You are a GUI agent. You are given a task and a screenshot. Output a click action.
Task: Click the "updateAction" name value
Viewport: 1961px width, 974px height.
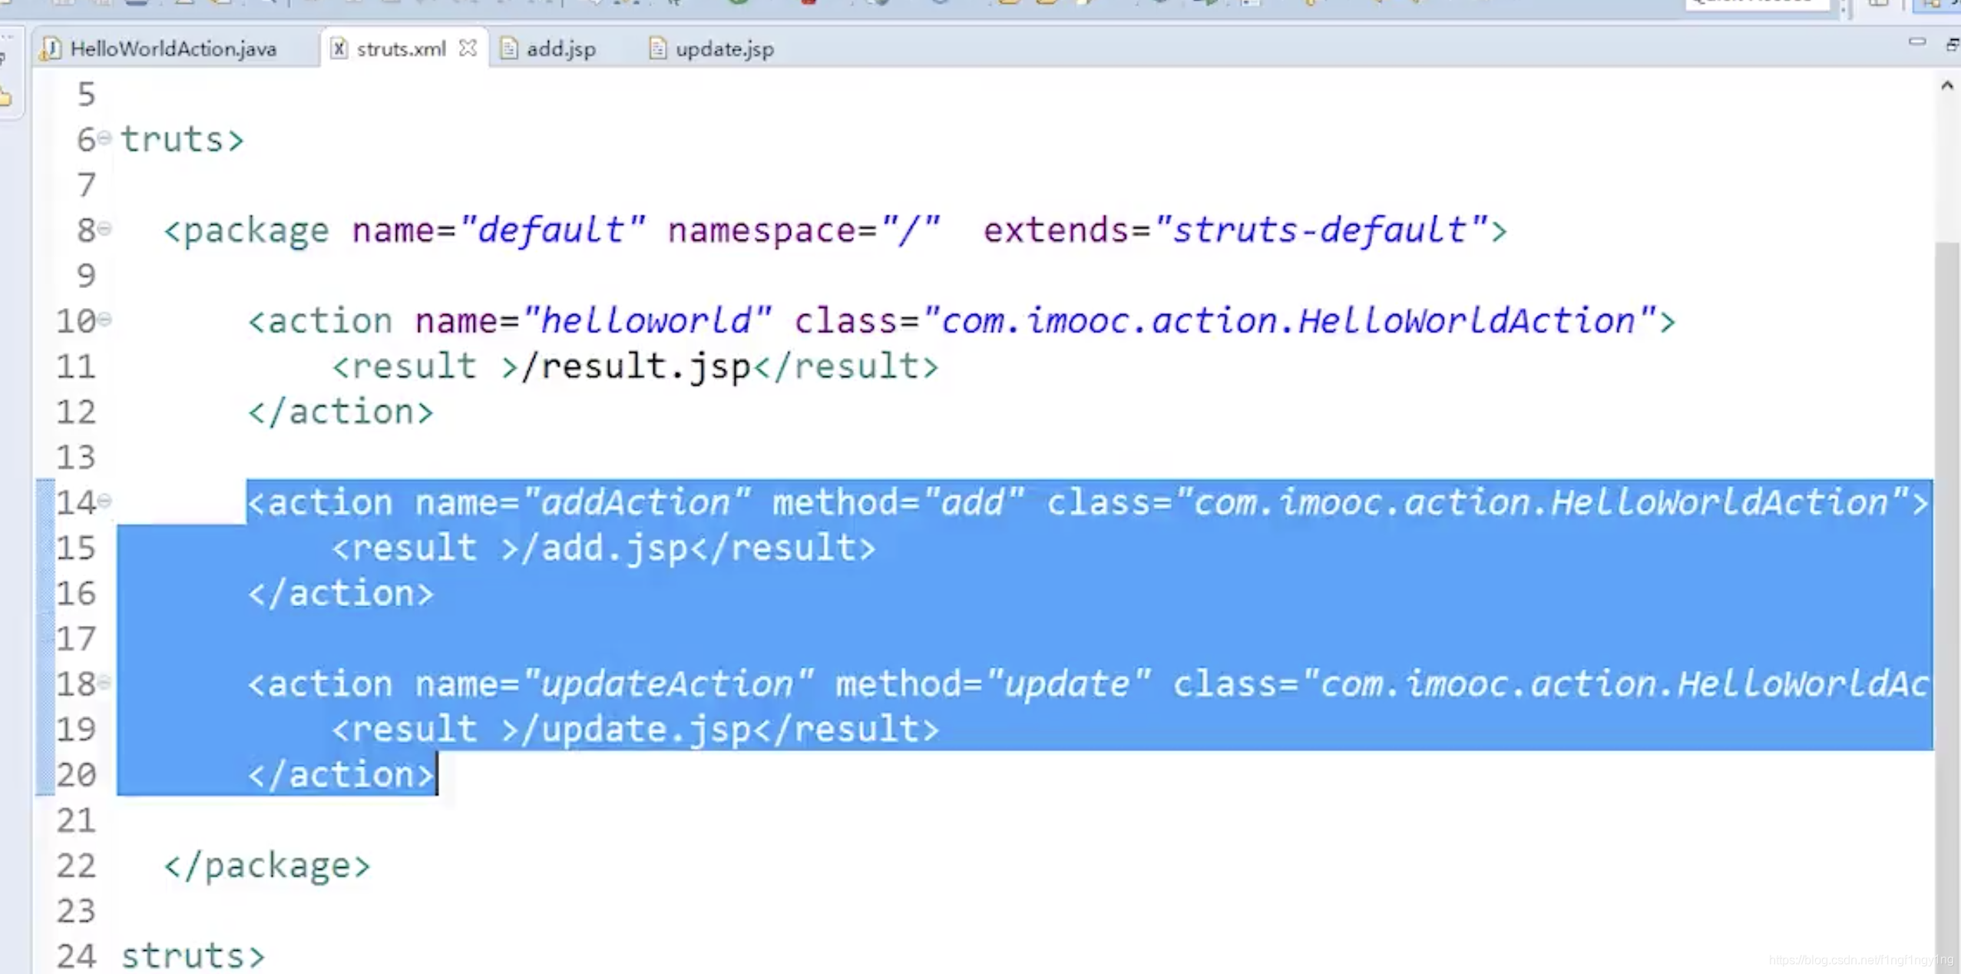pyautogui.click(x=667, y=684)
